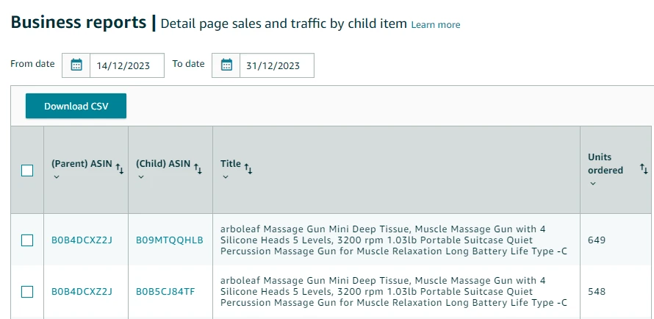Click the From date calendar icon

[x=76, y=65]
